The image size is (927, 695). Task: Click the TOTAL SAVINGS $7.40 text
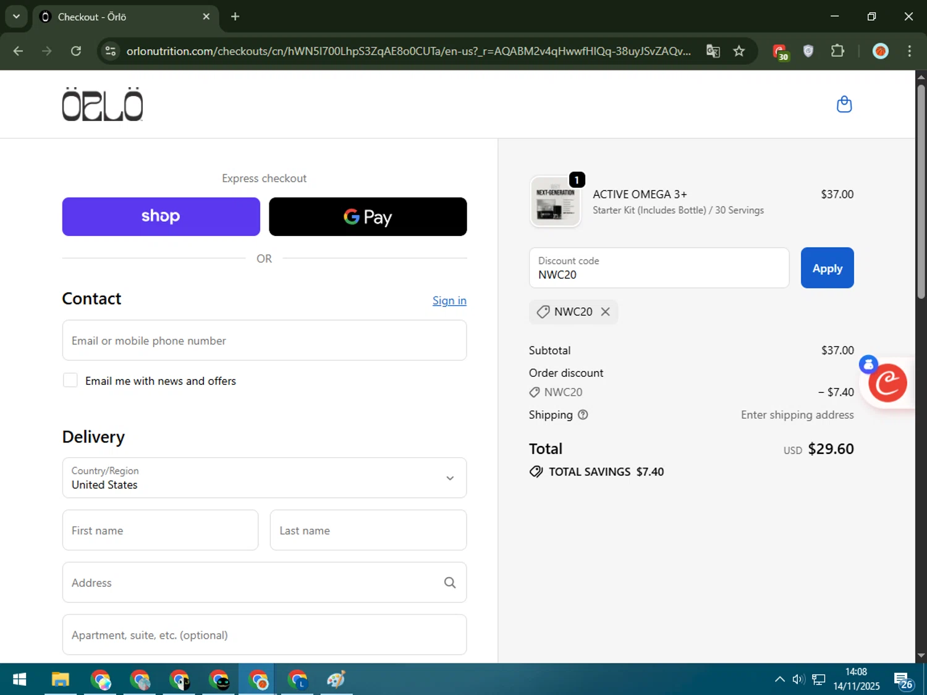pos(606,472)
